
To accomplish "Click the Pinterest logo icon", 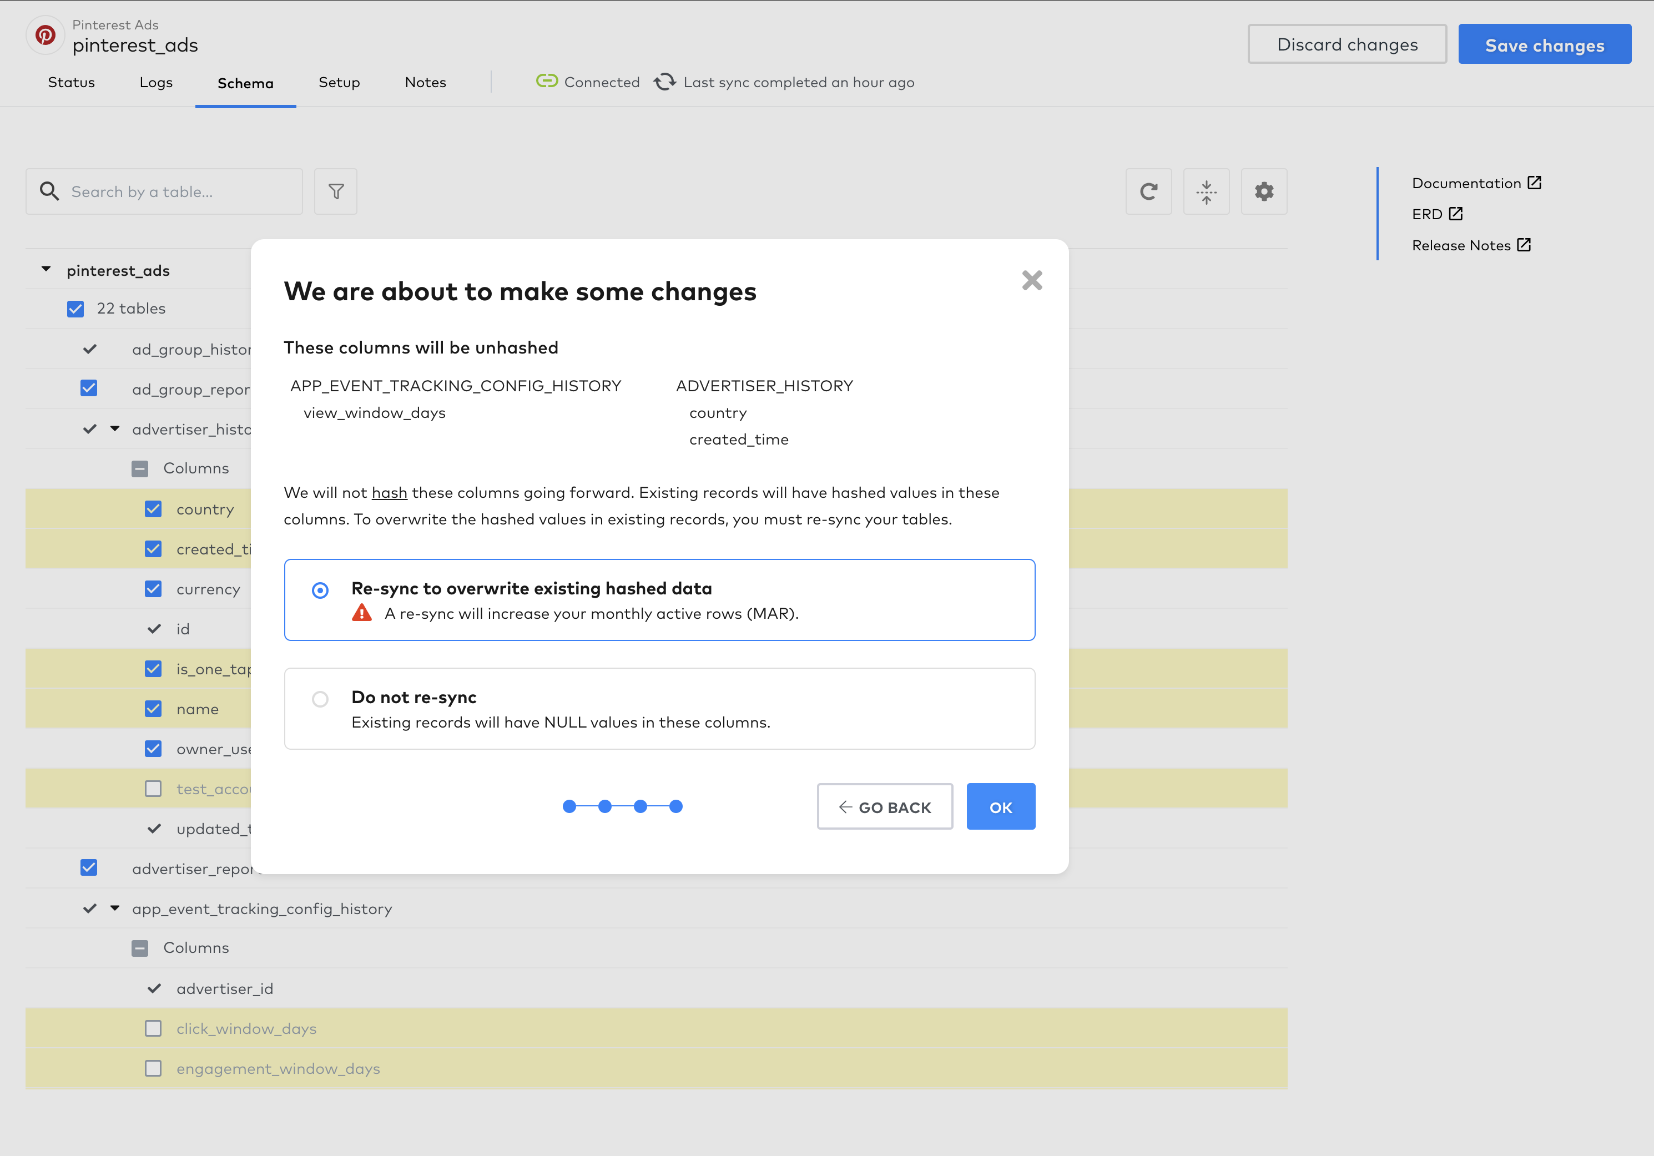I will [46, 34].
